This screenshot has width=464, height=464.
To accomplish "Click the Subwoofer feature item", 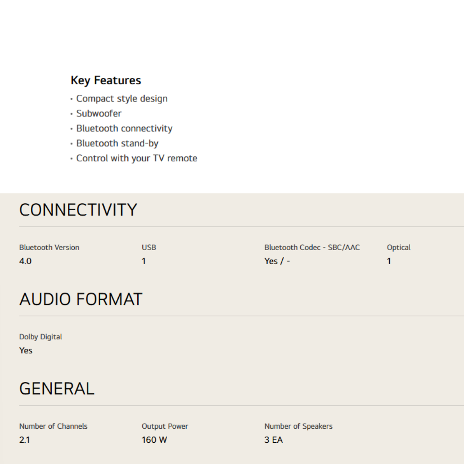I will (x=99, y=114).
